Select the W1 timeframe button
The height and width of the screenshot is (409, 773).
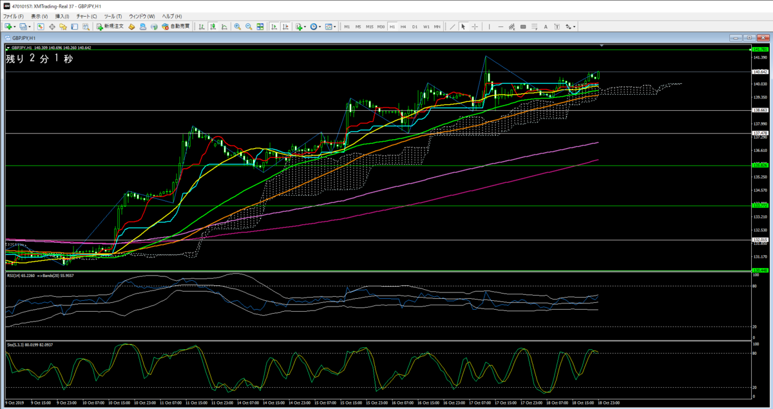pyautogui.click(x=426, y=26)
